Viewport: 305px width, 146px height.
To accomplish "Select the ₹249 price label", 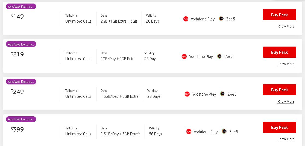I will (17, 92).
